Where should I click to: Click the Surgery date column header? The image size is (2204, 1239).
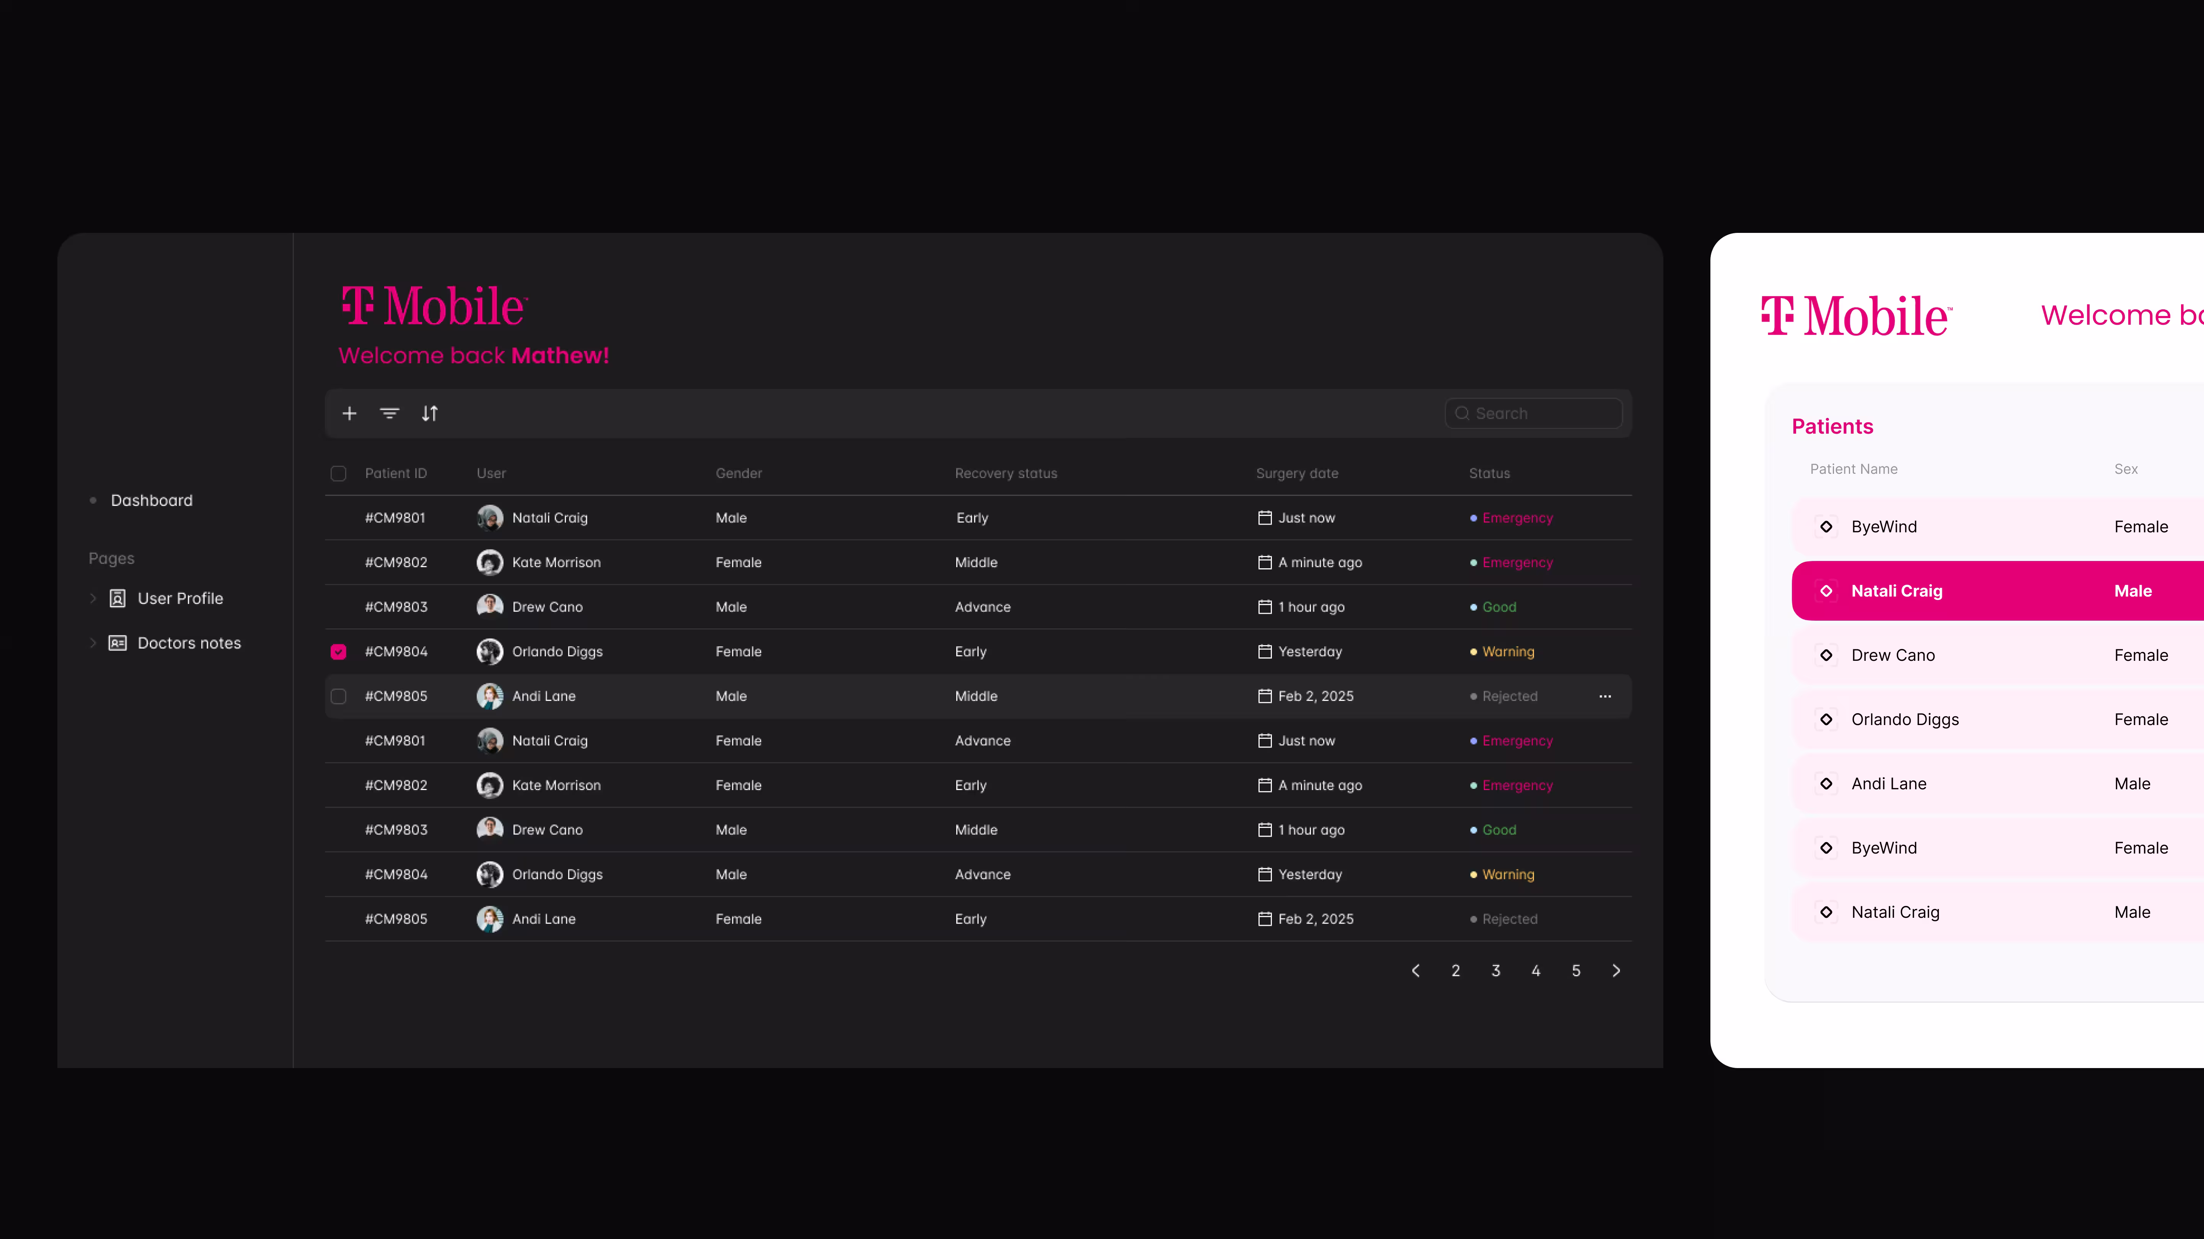tap(1297, 474)
